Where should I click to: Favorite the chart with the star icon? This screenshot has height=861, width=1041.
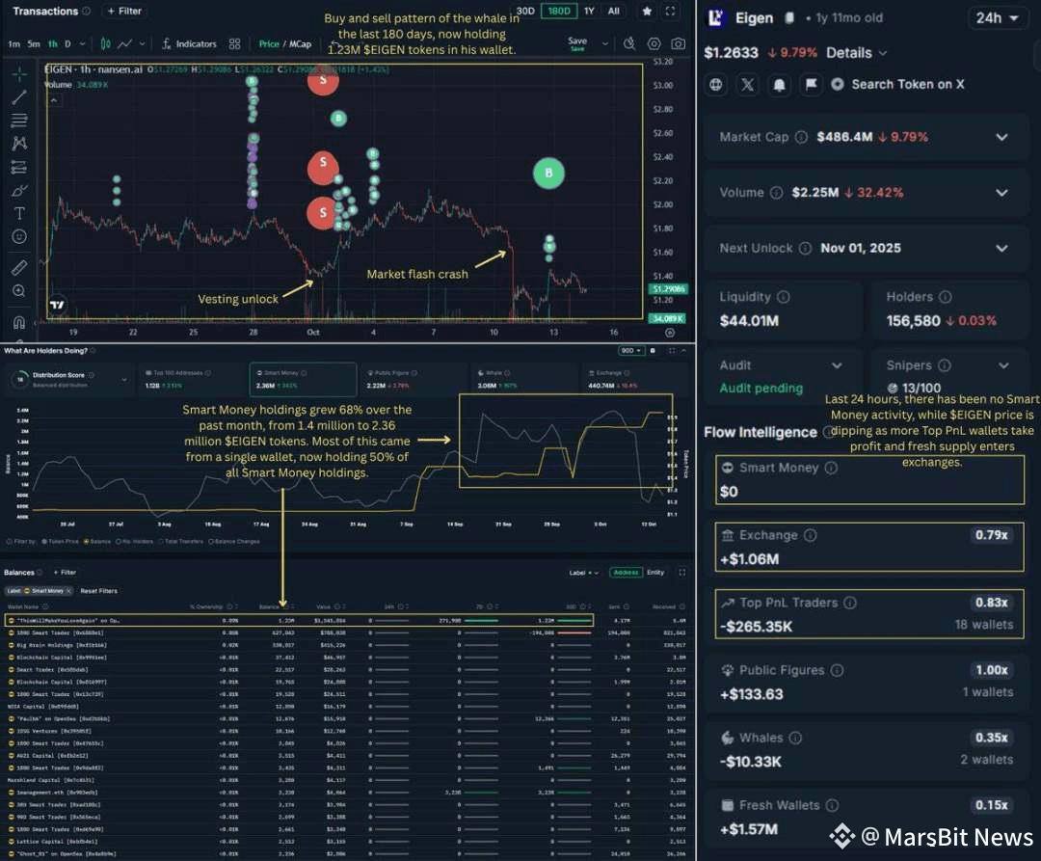tap(647, 11)
